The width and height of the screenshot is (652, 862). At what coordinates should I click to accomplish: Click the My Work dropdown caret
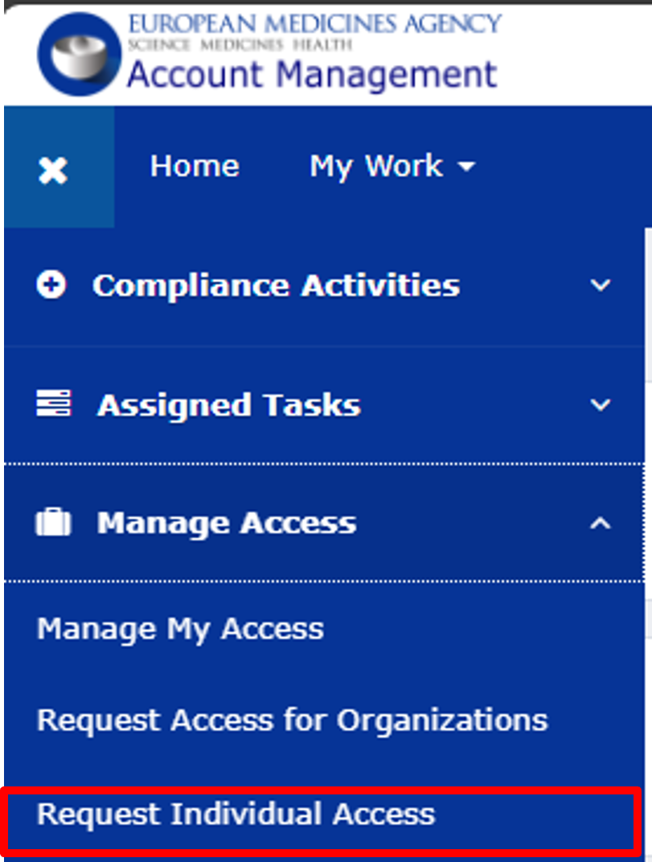tap(465, 167)
